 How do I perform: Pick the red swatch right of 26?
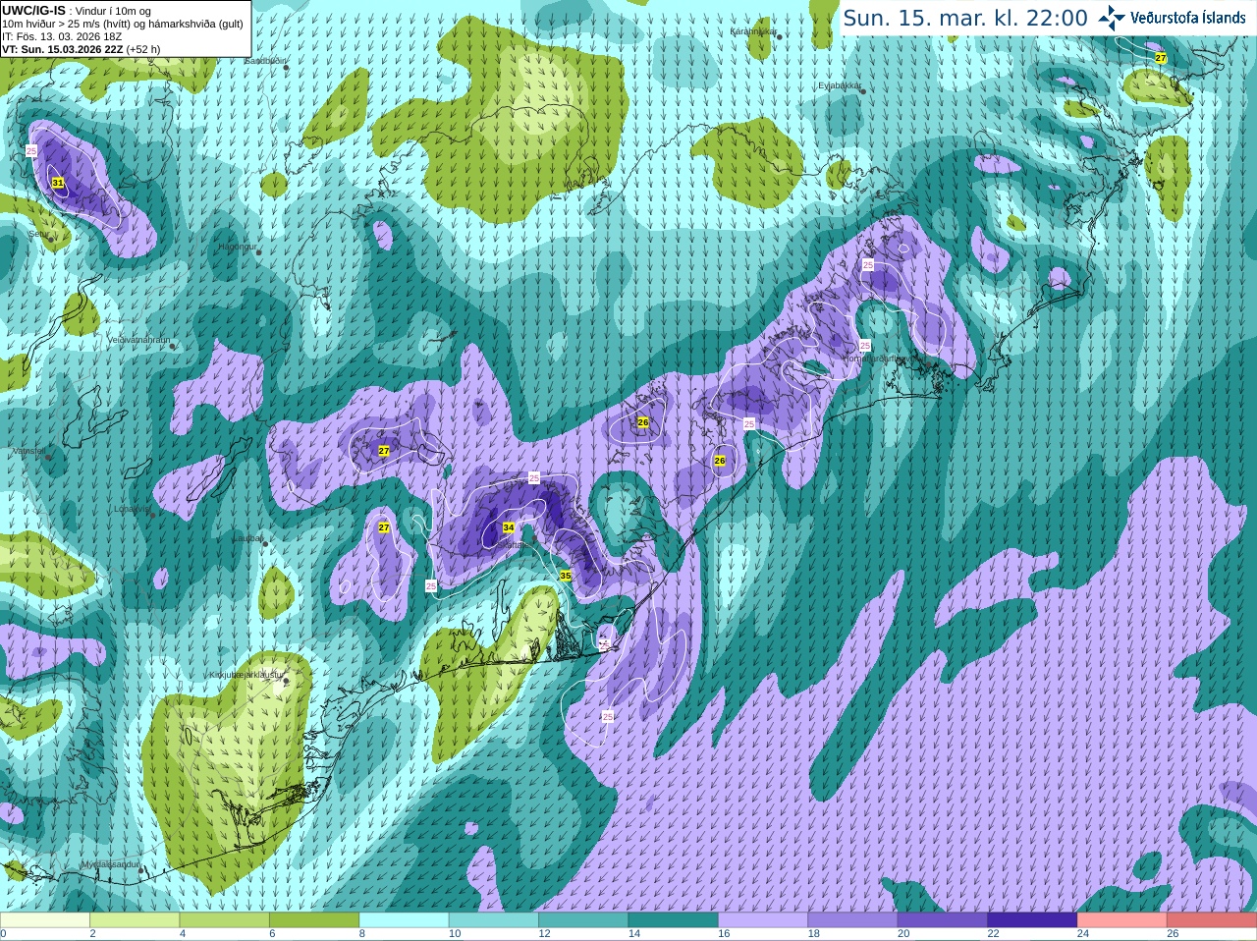pos(1212,920)
